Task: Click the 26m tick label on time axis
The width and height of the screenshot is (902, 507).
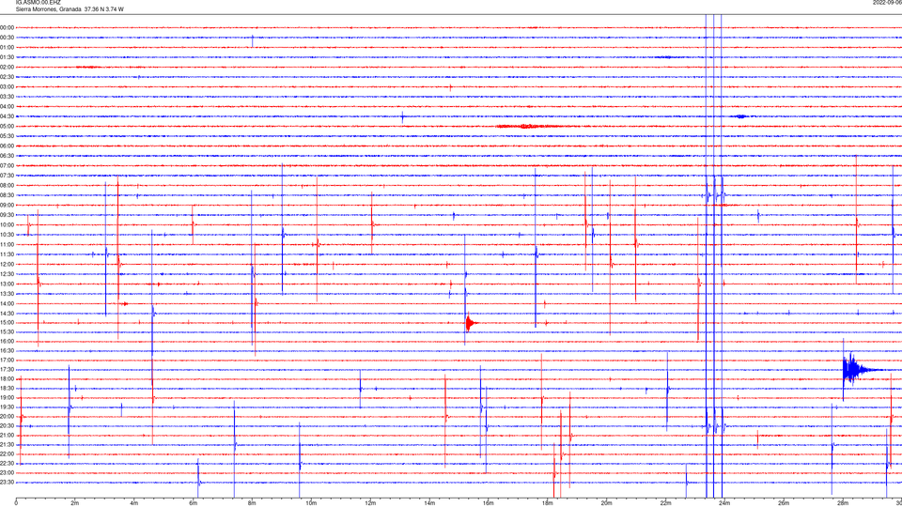Action: tap(784, 503)
